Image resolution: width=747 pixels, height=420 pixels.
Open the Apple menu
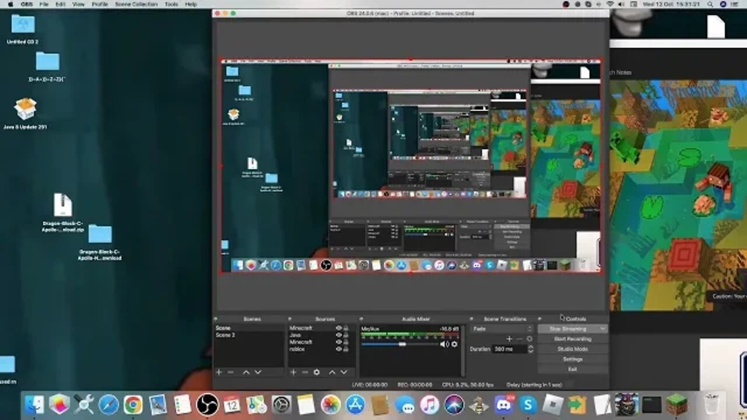[x=10, y=4]
